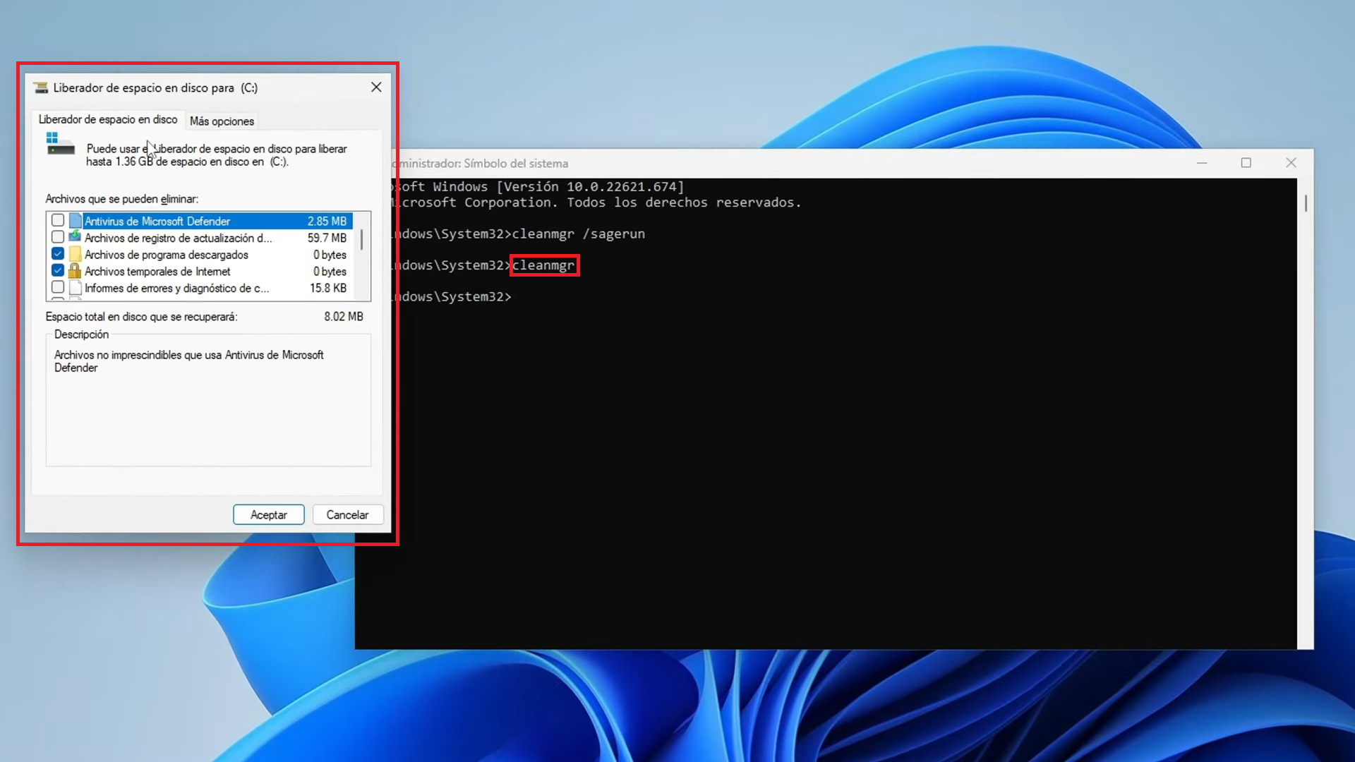This screenshot has height=762, width=1355.
Task: Minimize the command prompt window
Action: (1202, 163)
